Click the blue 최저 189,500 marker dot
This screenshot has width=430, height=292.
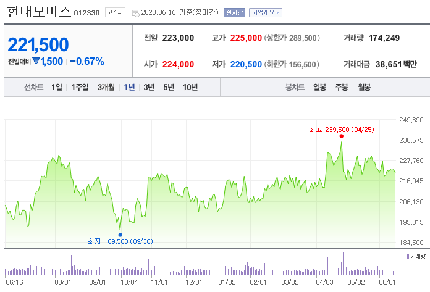120,235
